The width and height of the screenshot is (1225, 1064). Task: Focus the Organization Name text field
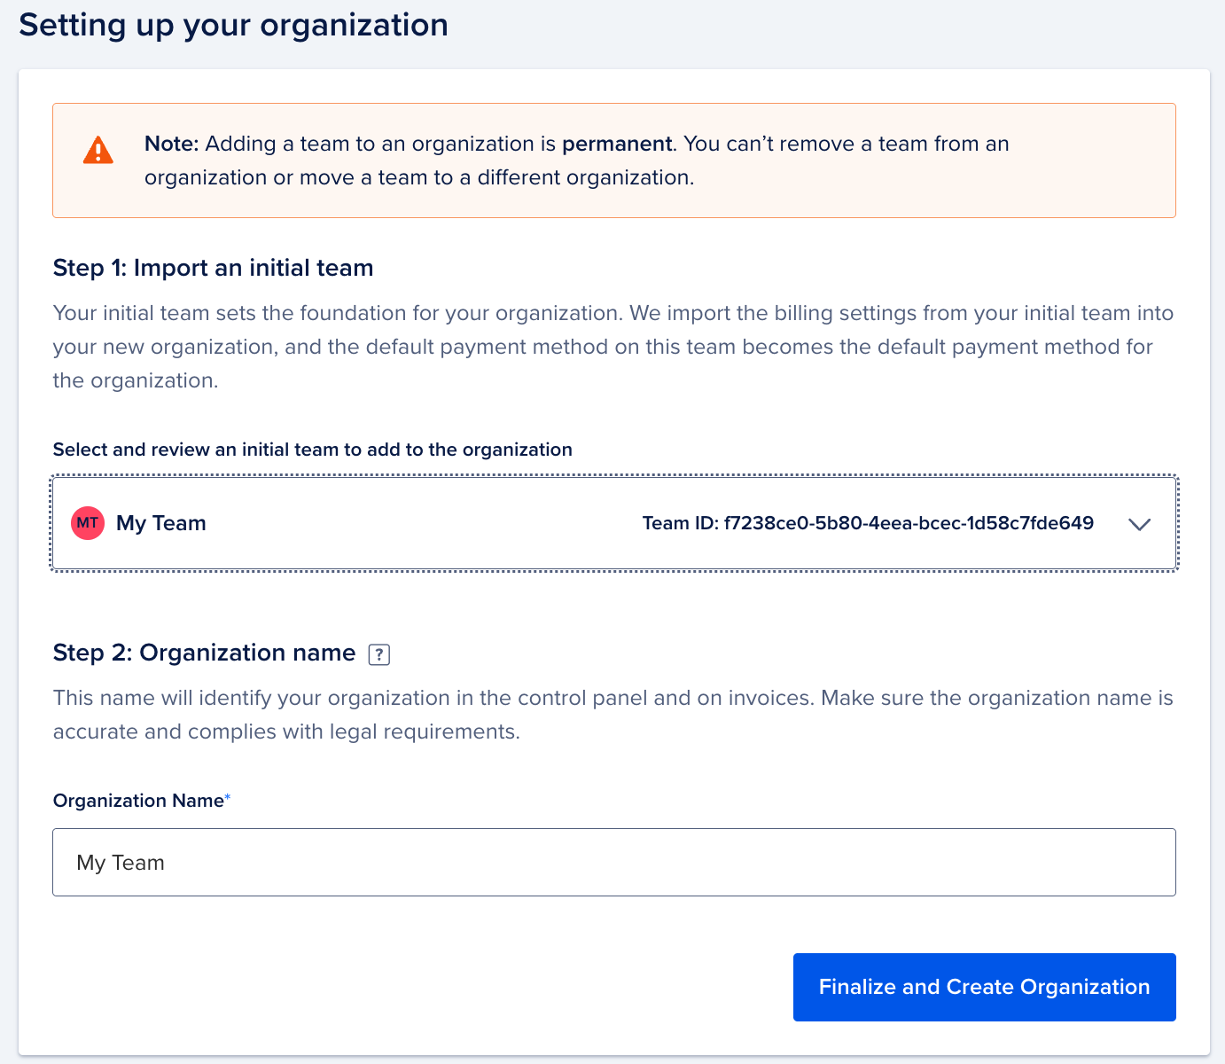click(613, 863)
